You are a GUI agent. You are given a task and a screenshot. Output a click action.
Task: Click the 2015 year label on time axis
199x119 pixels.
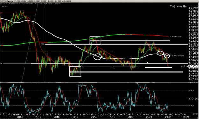click(38, 117)
